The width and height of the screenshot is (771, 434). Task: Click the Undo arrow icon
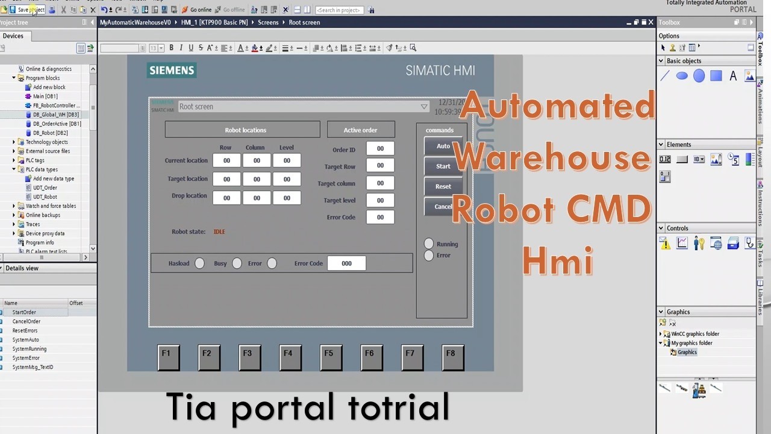104,10
